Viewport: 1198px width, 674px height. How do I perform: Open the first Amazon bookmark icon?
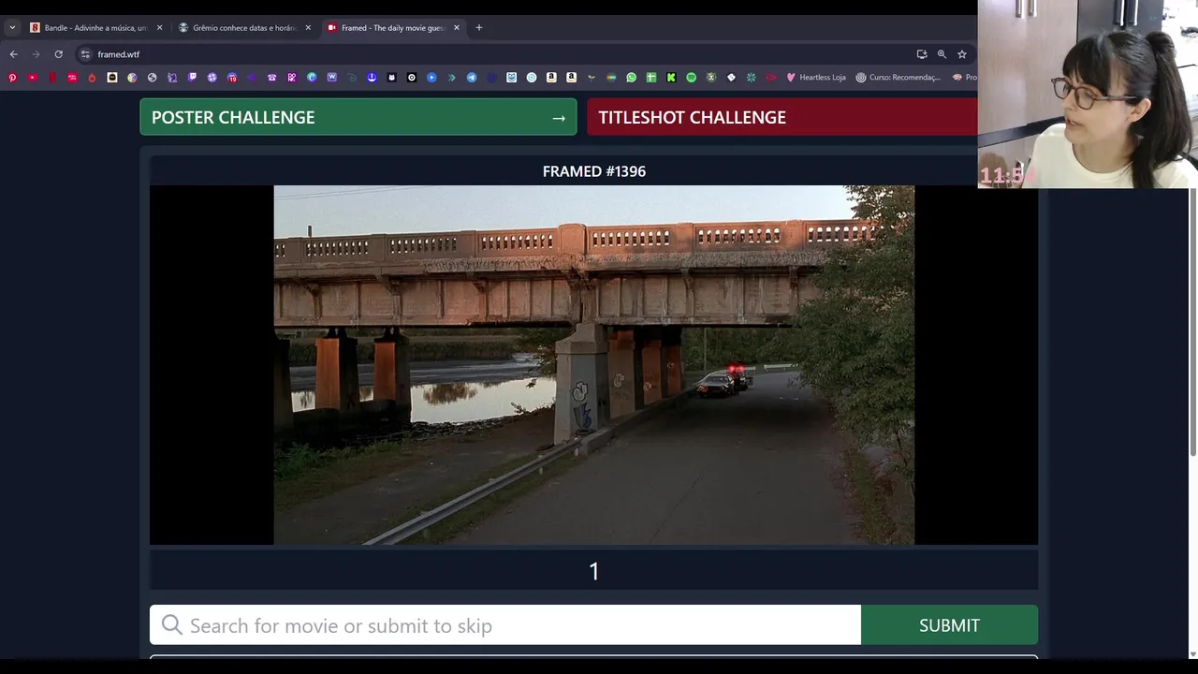[x=551, y=78]
